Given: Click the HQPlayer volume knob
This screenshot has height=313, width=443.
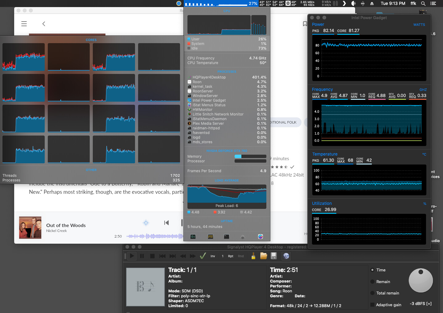Looking at the screenshot, I should pyautogui.click(x=420, y=280).
